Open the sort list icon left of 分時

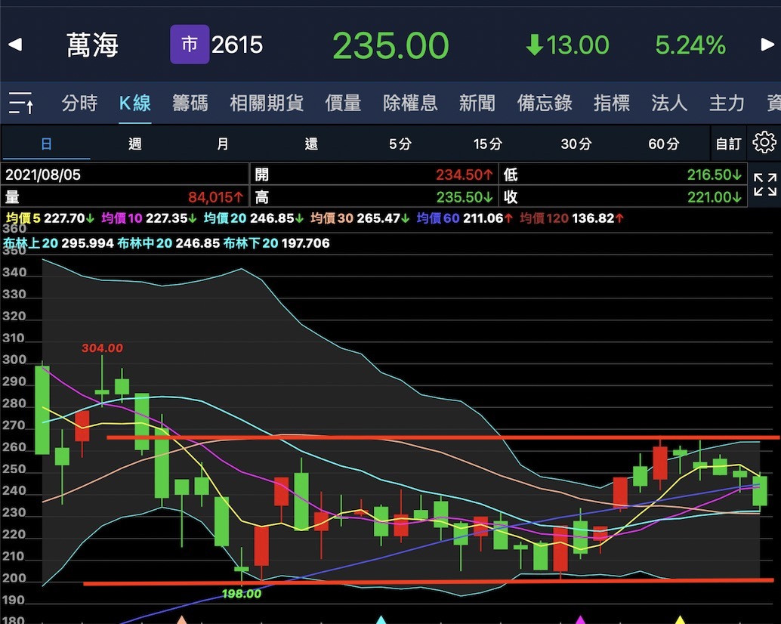tap(21, 103)
